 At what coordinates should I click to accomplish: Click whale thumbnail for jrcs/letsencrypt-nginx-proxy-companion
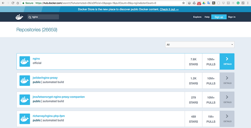[x=25, y=100]
